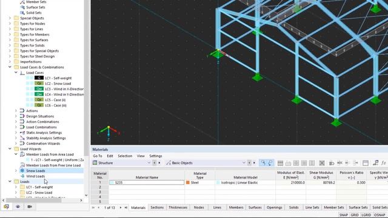The height and width of the screenshot is (218, 388).
Task: Click the Wind Loads icon
Action: (x=22, y=176)
